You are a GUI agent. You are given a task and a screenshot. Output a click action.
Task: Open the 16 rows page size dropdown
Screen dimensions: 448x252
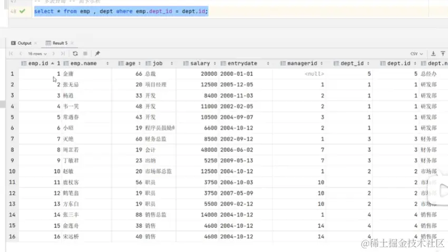click(x=37, y=54)
